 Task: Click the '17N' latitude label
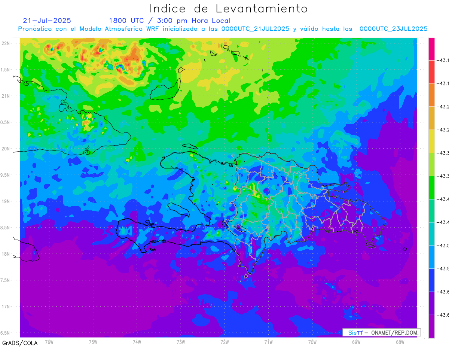click(6, 307)
